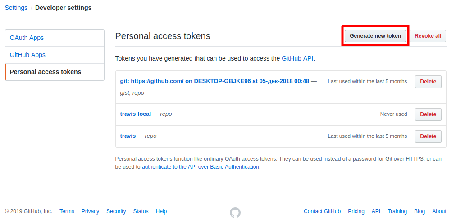The image size is (456, 219).
Task: Open OAuth Apps in sidebar
Action: [27, 38]
